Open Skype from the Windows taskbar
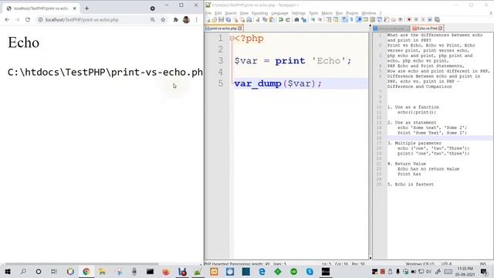Viewport: 494px width, 278px height. [310, 271]
